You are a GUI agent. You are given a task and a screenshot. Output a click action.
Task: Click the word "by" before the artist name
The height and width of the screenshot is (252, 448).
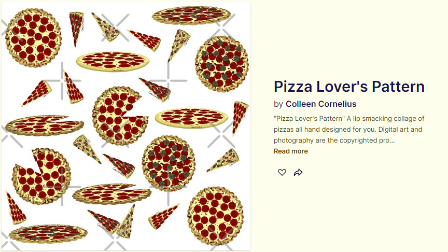click(x=278, y=104)
